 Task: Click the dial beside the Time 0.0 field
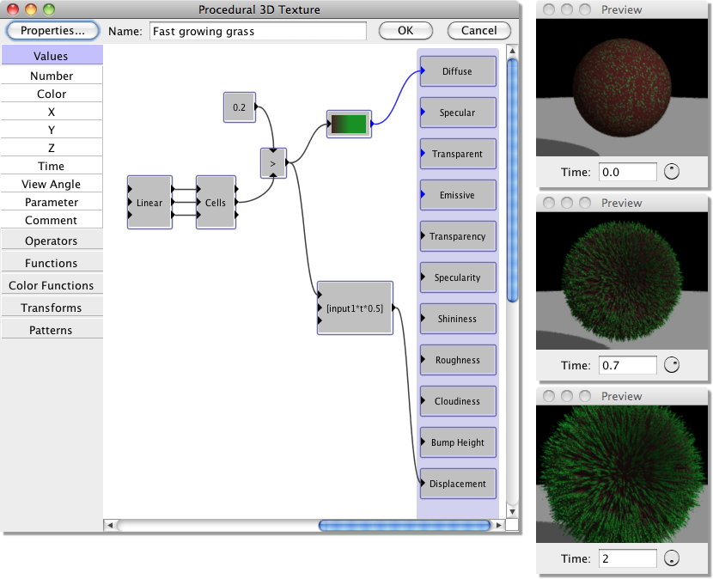pos(672,172)
